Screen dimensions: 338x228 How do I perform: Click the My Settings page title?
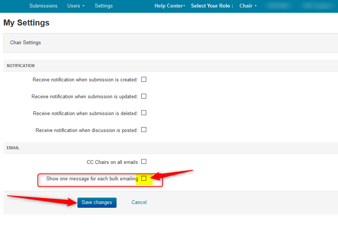click(26, 23)
